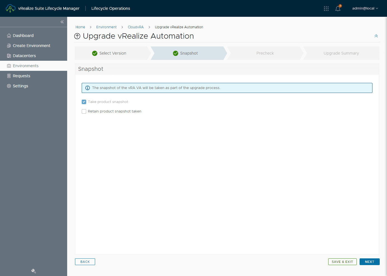
Task: Open notifications via the bell icon
Action: coord(338,8)
